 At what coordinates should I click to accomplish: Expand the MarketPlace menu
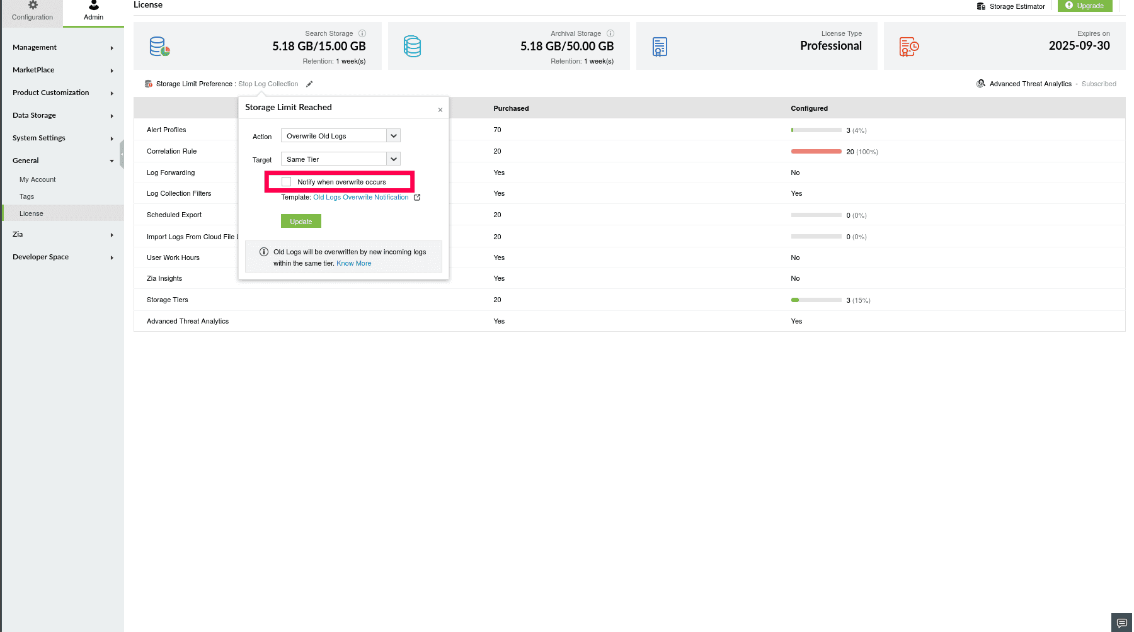[63, 70]
